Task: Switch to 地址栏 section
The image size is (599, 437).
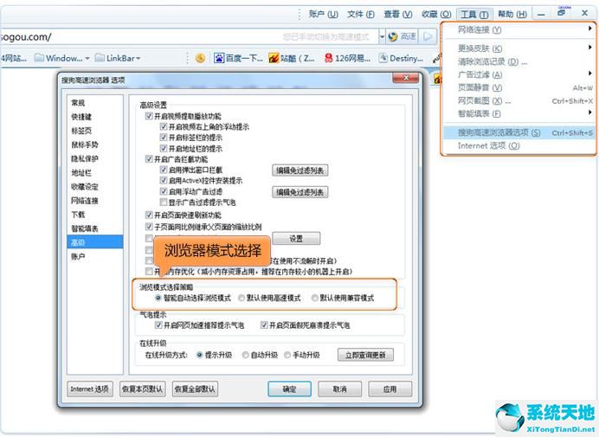Action: 95,173
